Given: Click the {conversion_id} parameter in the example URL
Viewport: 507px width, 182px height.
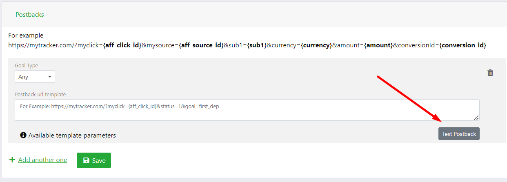Looking at the screenshot, I should tap(463, 45).
